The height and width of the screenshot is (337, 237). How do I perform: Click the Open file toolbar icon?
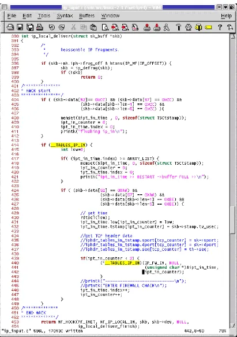pyautogui.click(x=10, y=27)
